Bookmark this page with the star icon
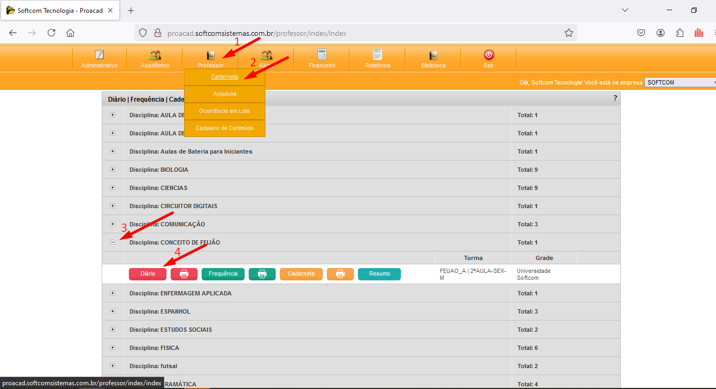Viewport: 716px width, 389px height. [x=568, y=33]
